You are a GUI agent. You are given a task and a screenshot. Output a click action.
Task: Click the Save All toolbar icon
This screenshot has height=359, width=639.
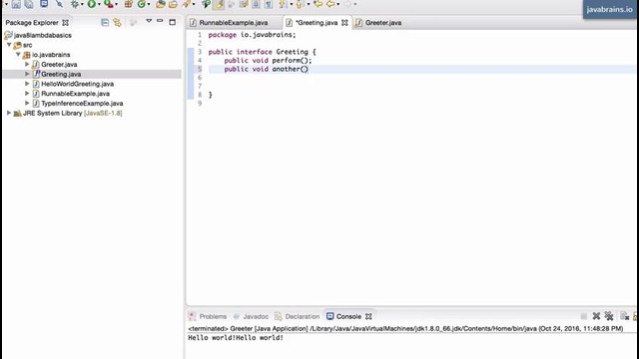[x=29, y=4]
